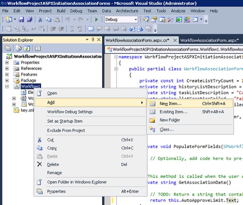This screenshot has width=243, height=205.
Task: Click the Delete X icon in context menu
Action: pos(39,164)
